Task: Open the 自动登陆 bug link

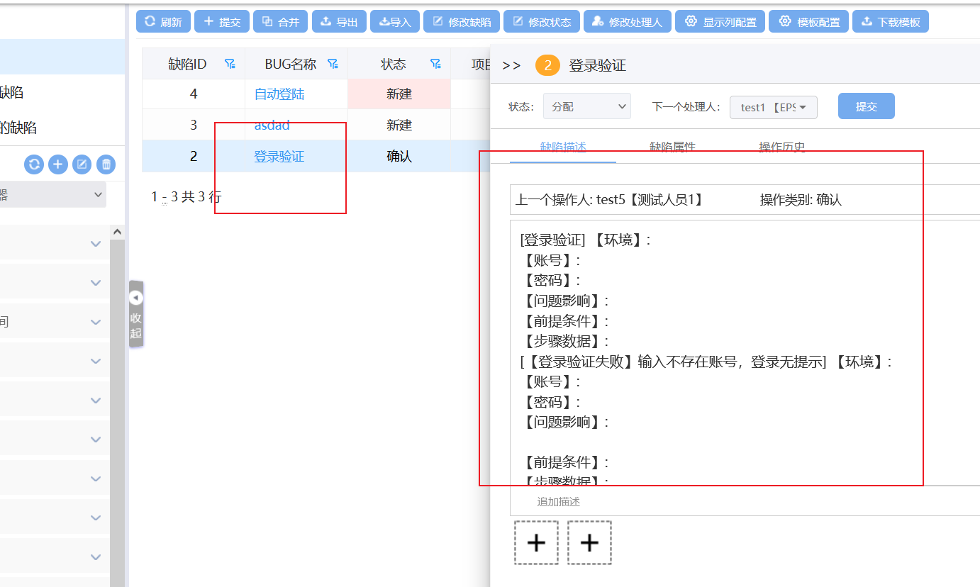Action: pos(279,94)
